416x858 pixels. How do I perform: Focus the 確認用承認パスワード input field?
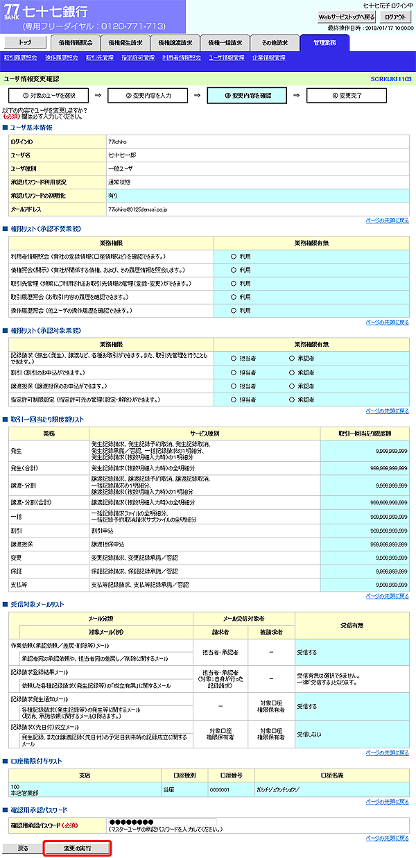[162, 822]
